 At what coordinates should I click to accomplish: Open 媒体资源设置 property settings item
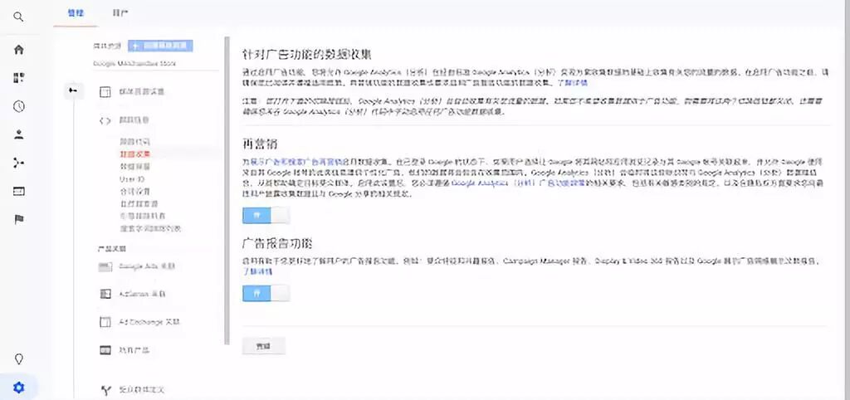click(x=141, y=92)
